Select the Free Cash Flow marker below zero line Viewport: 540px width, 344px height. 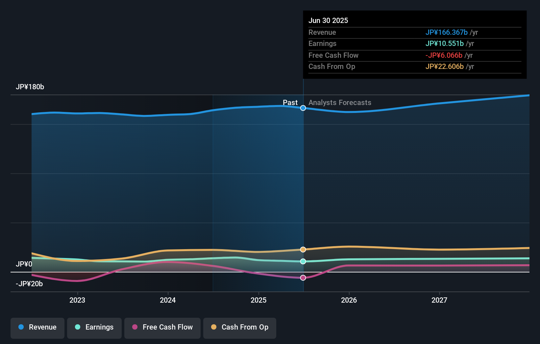[x=303, y=278]
